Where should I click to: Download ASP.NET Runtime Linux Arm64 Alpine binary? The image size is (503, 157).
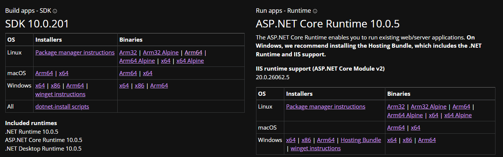click(405, 115)
